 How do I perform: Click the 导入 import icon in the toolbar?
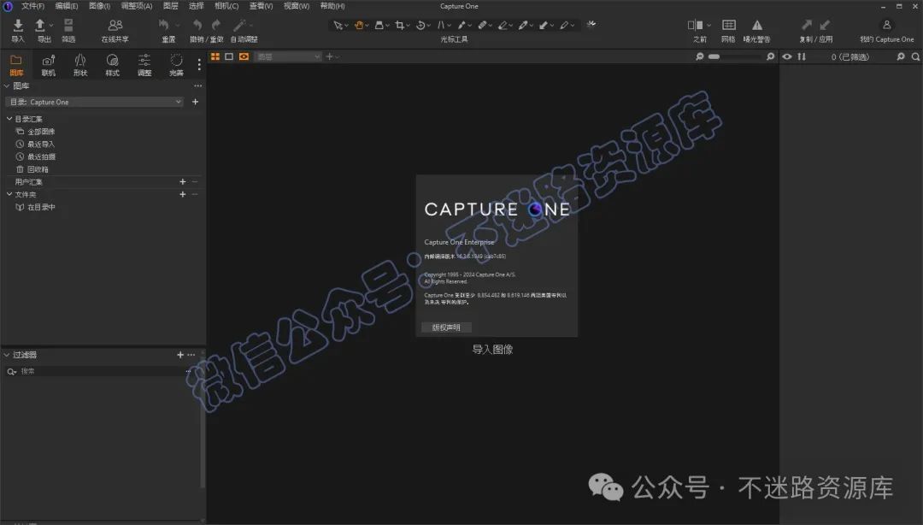pos(18,26)
